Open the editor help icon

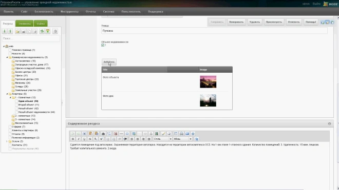[193, 134]
